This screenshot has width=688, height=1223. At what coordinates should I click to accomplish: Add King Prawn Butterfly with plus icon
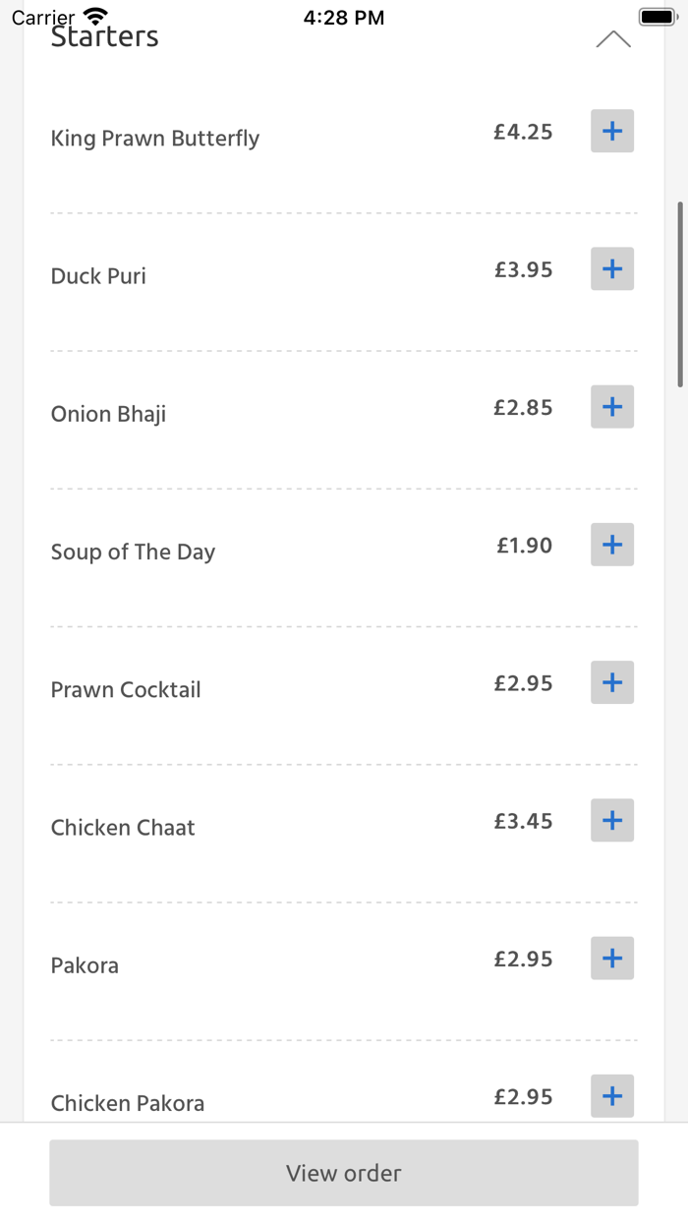pos(611,131)
